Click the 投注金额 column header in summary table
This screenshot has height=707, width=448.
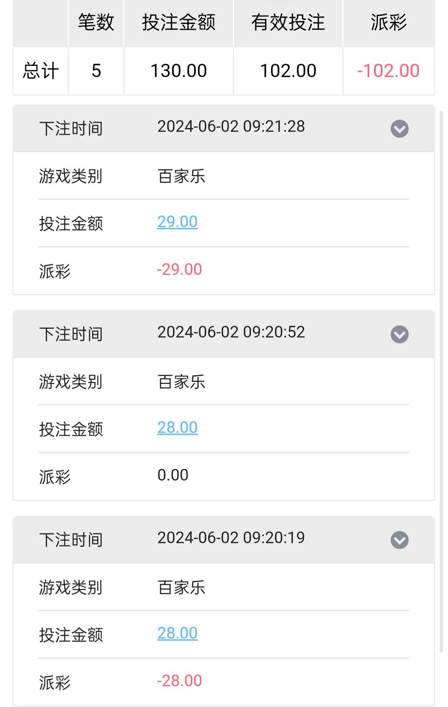coord(178,22)
